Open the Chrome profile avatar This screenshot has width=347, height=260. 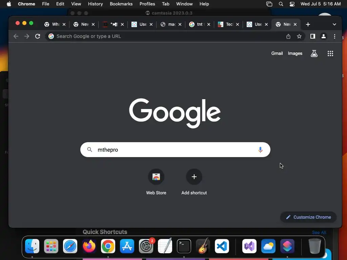coord(324,36)
